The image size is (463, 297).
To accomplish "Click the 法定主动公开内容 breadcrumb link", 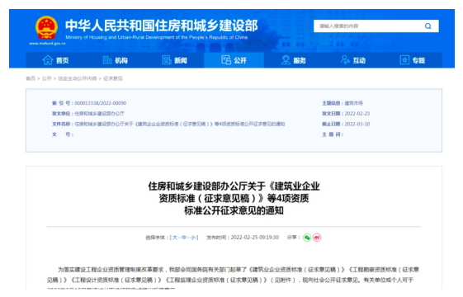I will pos(77,78).
